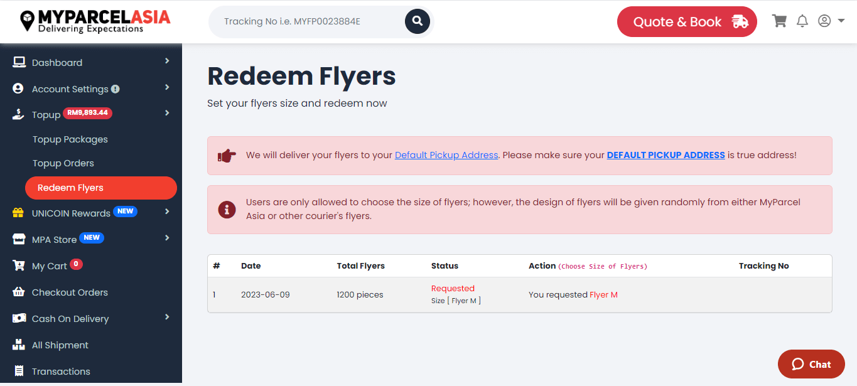Click the Dashboard laptop icon
The height and width of the screenshot is (386, 857).
[19, 62]
